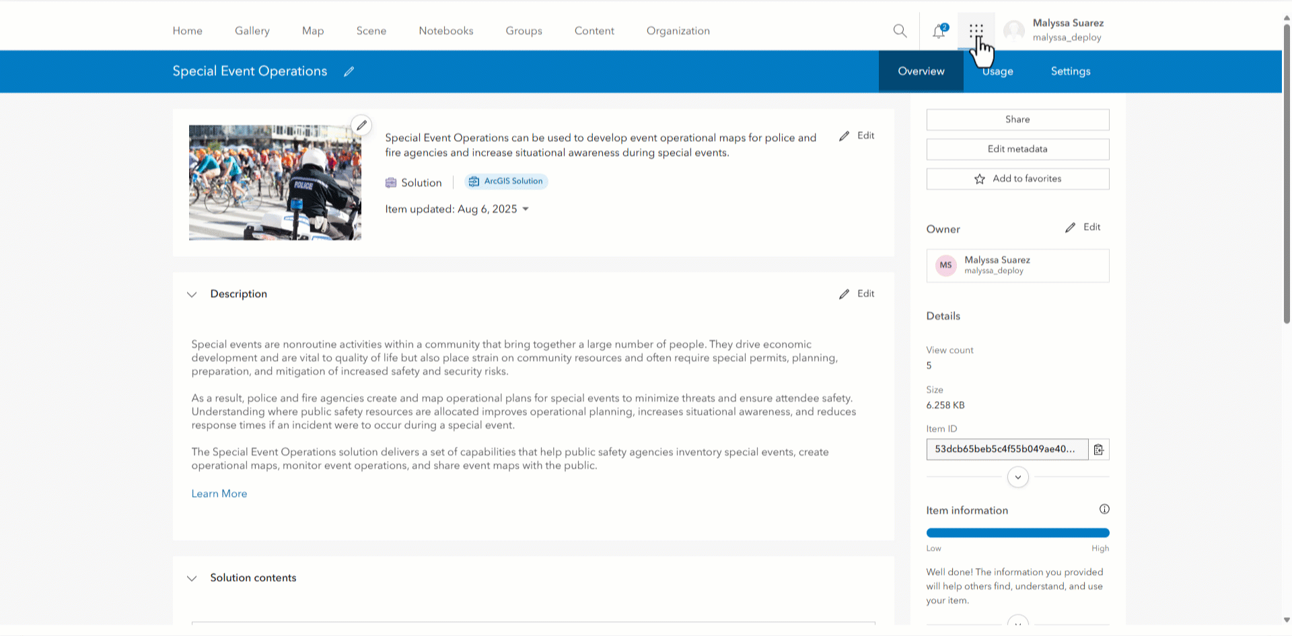
Task: Open the Gallery page
Action: coord(252,30)
